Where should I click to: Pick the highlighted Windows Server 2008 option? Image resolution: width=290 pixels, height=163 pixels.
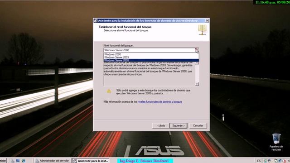click(151, 60)
